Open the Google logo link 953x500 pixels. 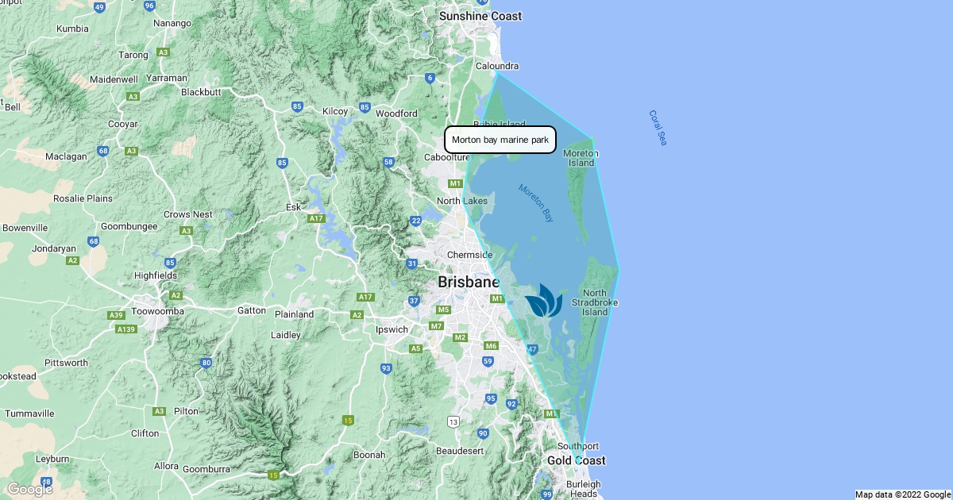29,489
